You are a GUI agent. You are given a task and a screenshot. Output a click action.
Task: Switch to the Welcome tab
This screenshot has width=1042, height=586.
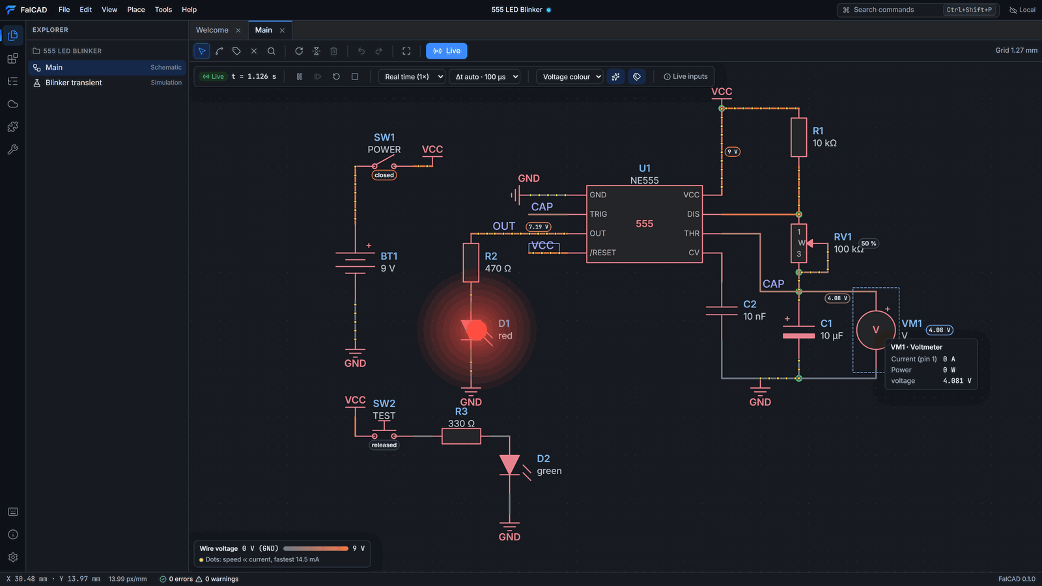[212, 30]
